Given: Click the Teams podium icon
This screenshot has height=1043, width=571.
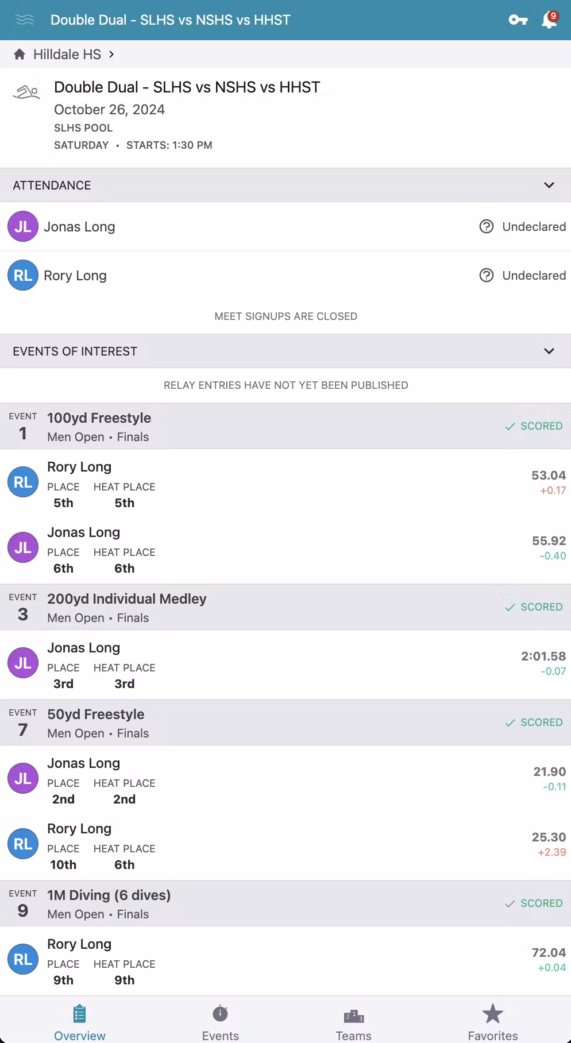Looking at the screenshot, I should [354, 1016].
